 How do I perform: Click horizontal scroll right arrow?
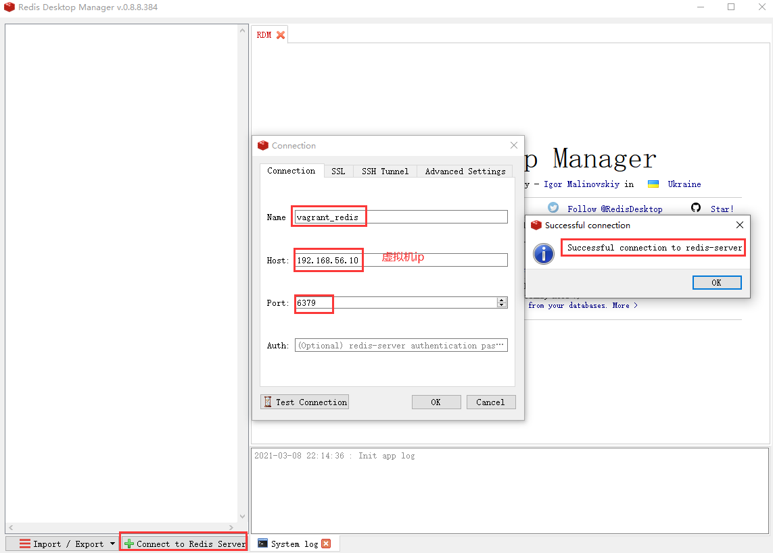[231, 527]
